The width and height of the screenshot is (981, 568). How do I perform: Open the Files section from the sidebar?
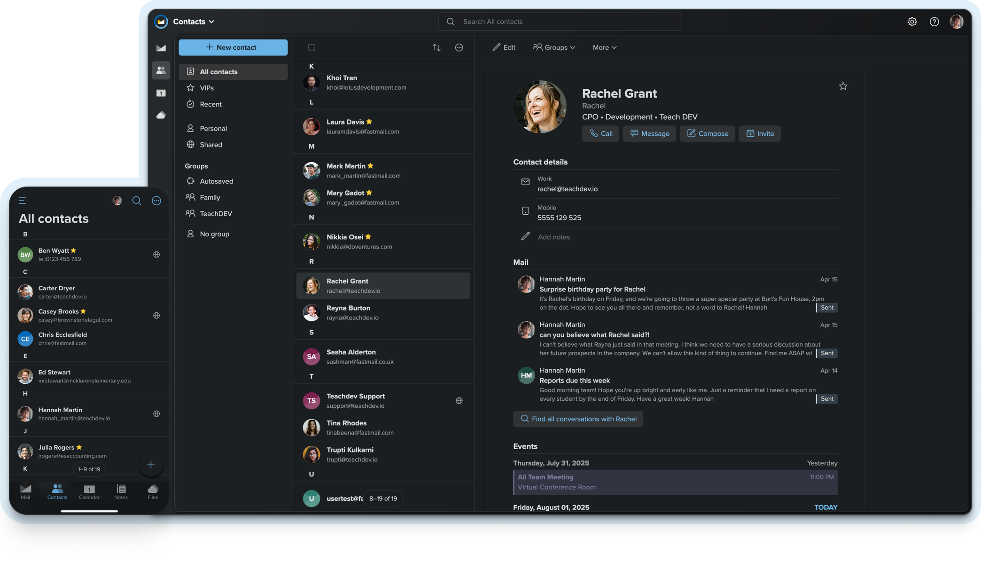click(x=161, y=115)
